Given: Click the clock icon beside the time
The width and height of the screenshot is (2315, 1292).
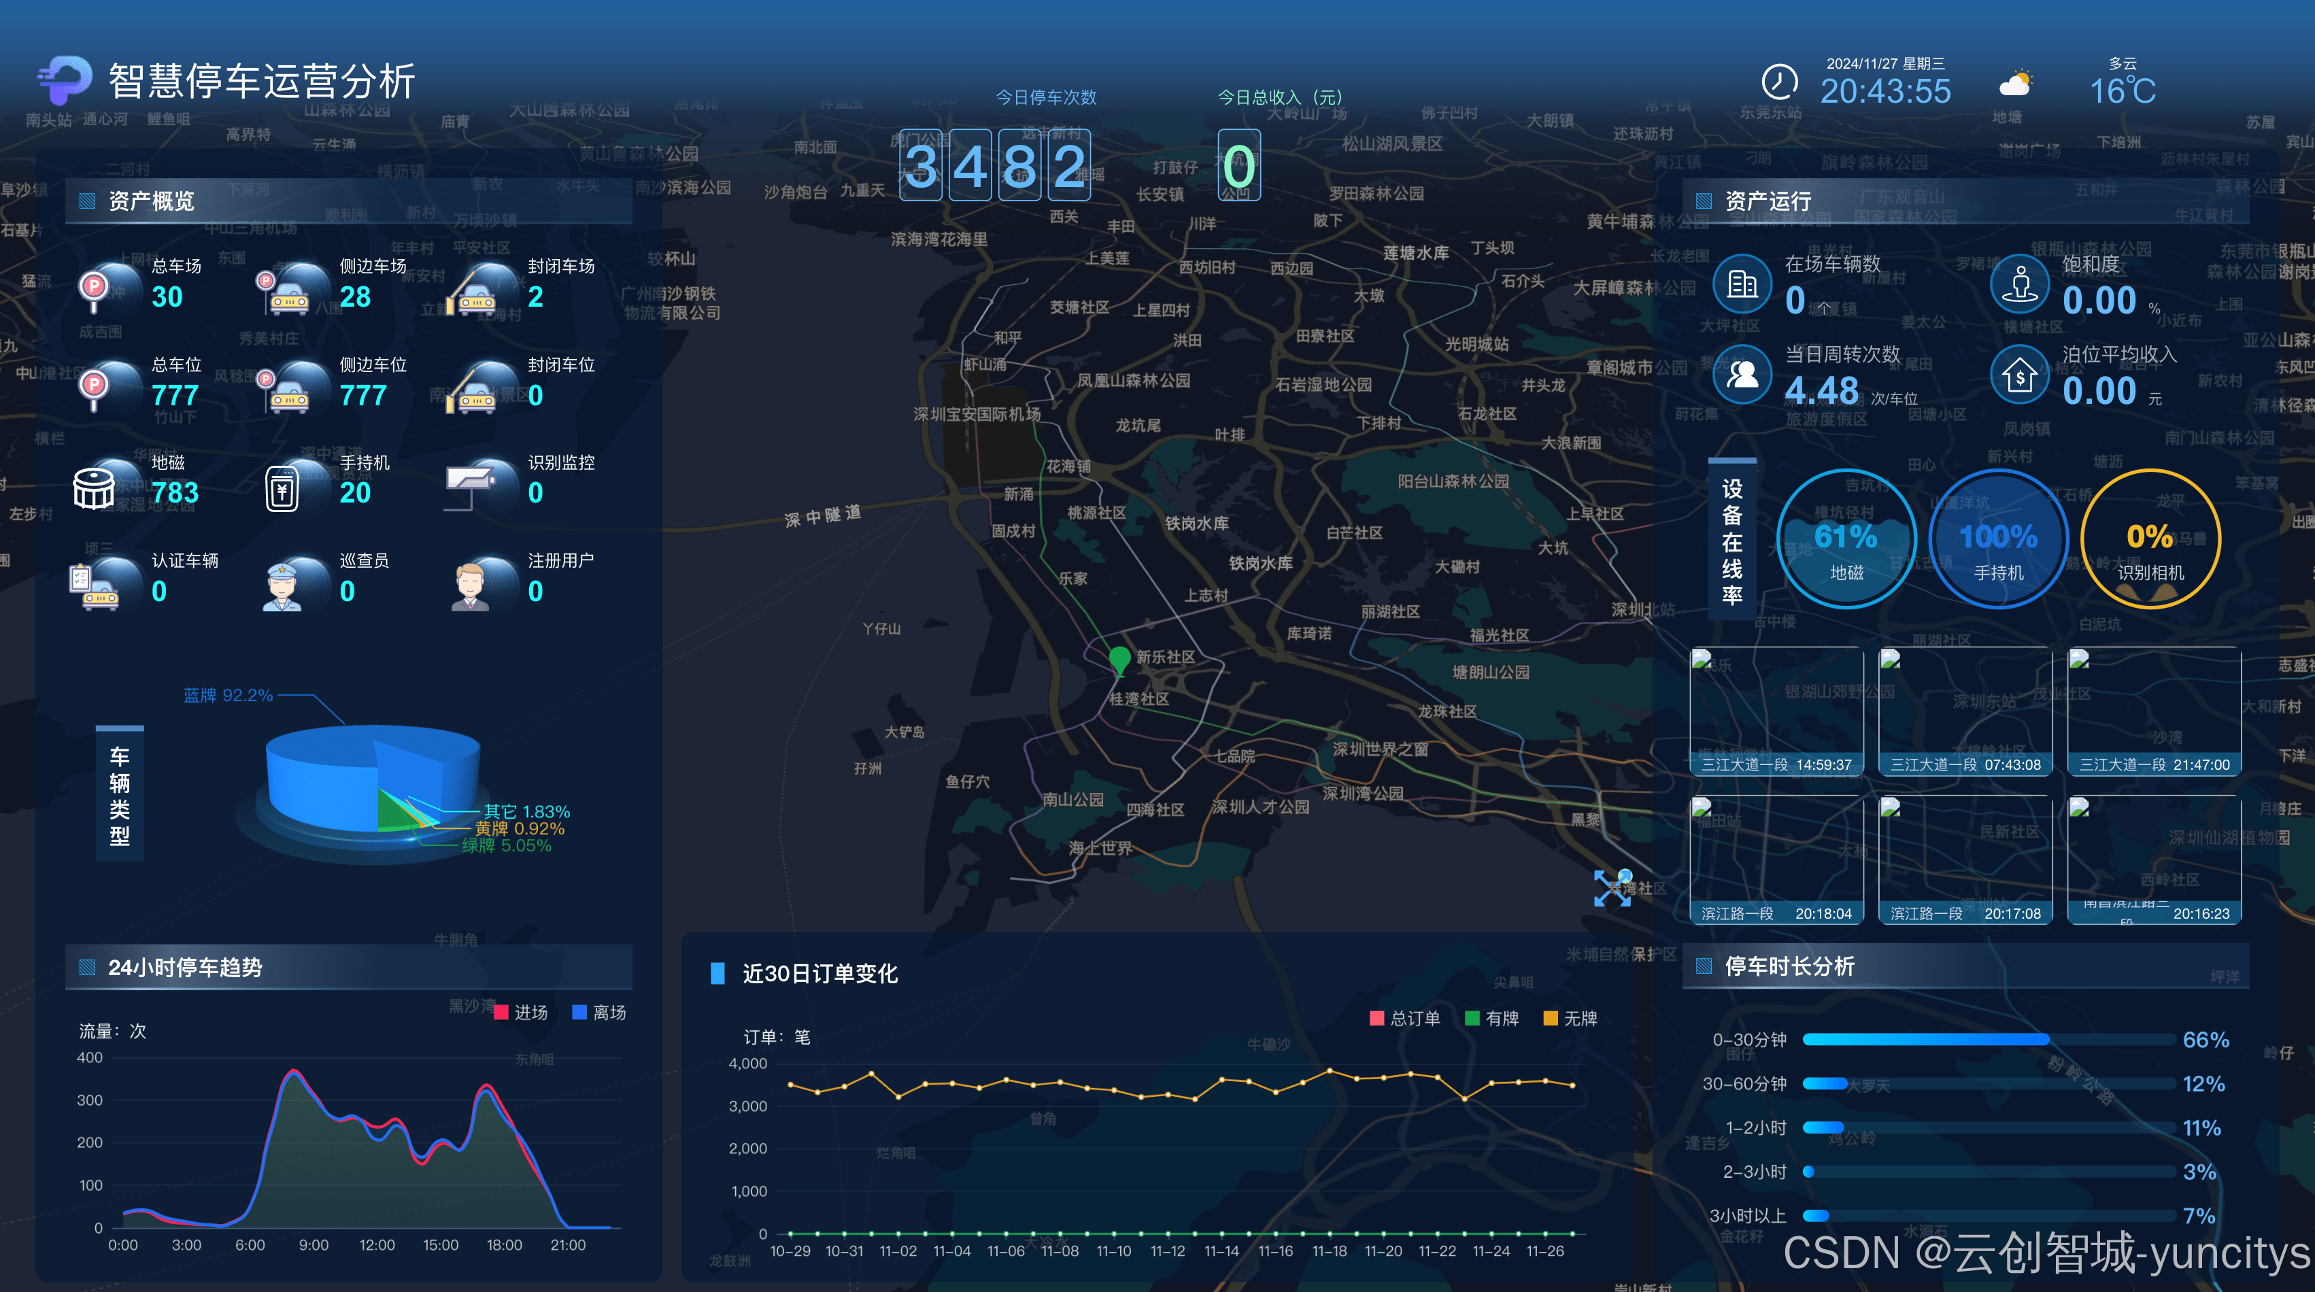Looking at the screenshot, I should coord(1778,82).
